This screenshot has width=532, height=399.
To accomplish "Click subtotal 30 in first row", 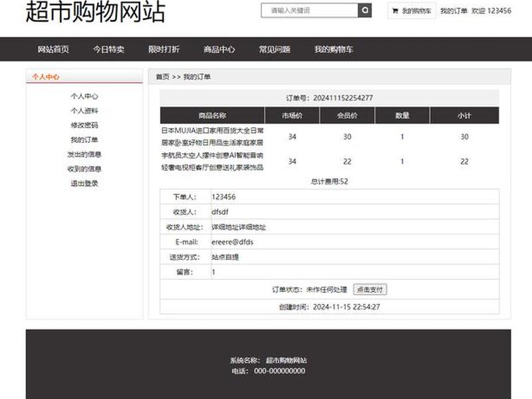I will click(464, 137).
